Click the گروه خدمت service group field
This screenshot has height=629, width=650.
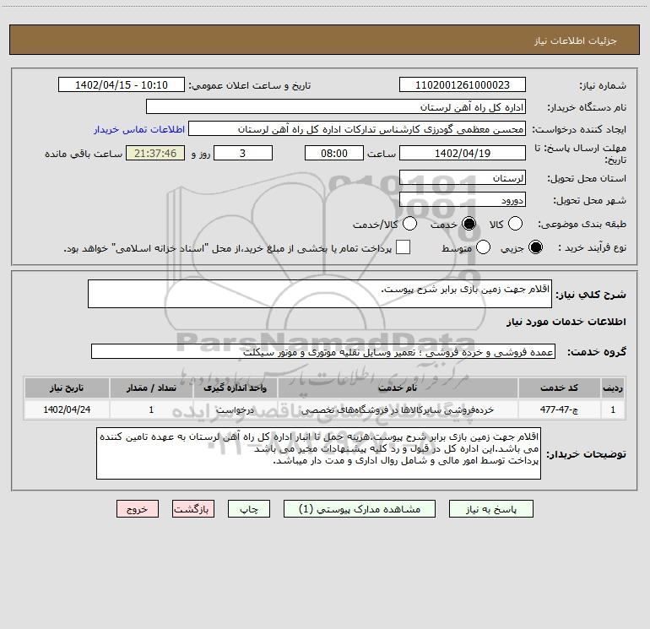[x=323, y=351]
